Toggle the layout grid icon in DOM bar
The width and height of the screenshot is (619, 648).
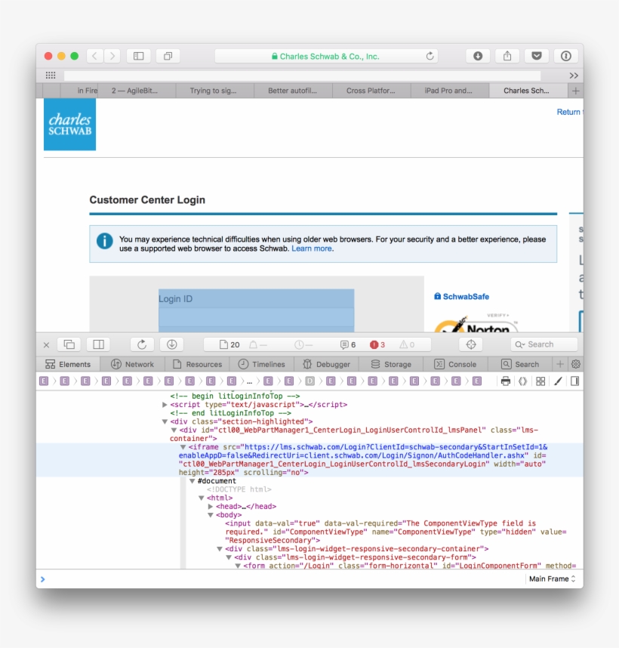coord(540,381)
